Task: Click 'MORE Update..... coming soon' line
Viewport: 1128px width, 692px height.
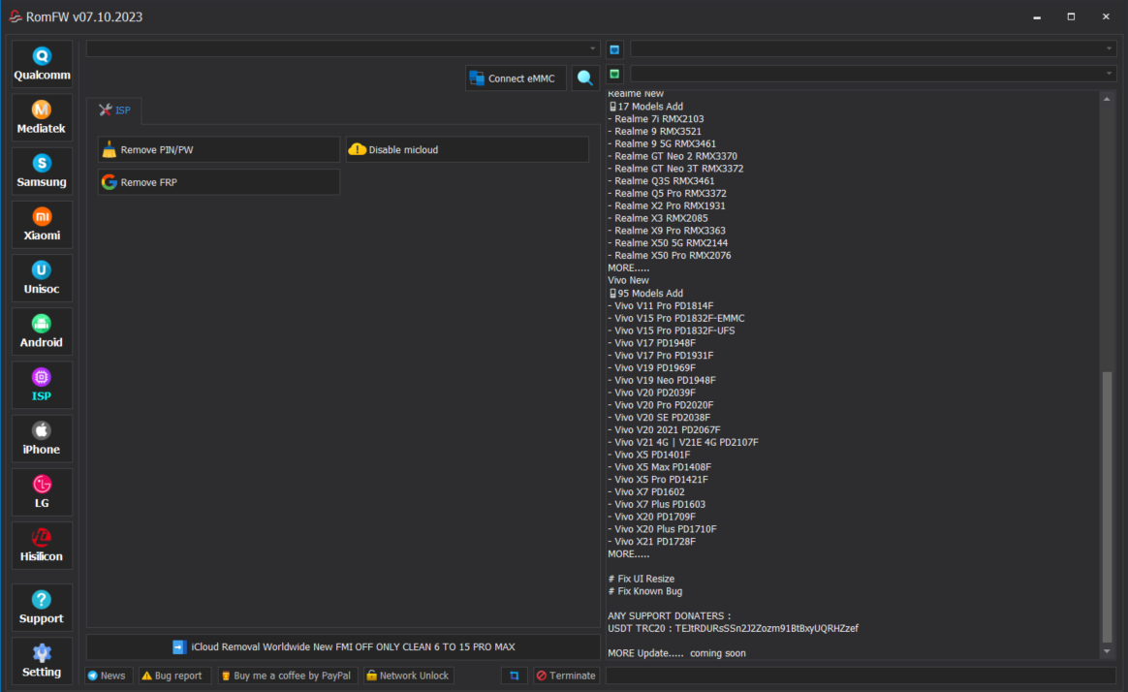Action: pos(677,653)
